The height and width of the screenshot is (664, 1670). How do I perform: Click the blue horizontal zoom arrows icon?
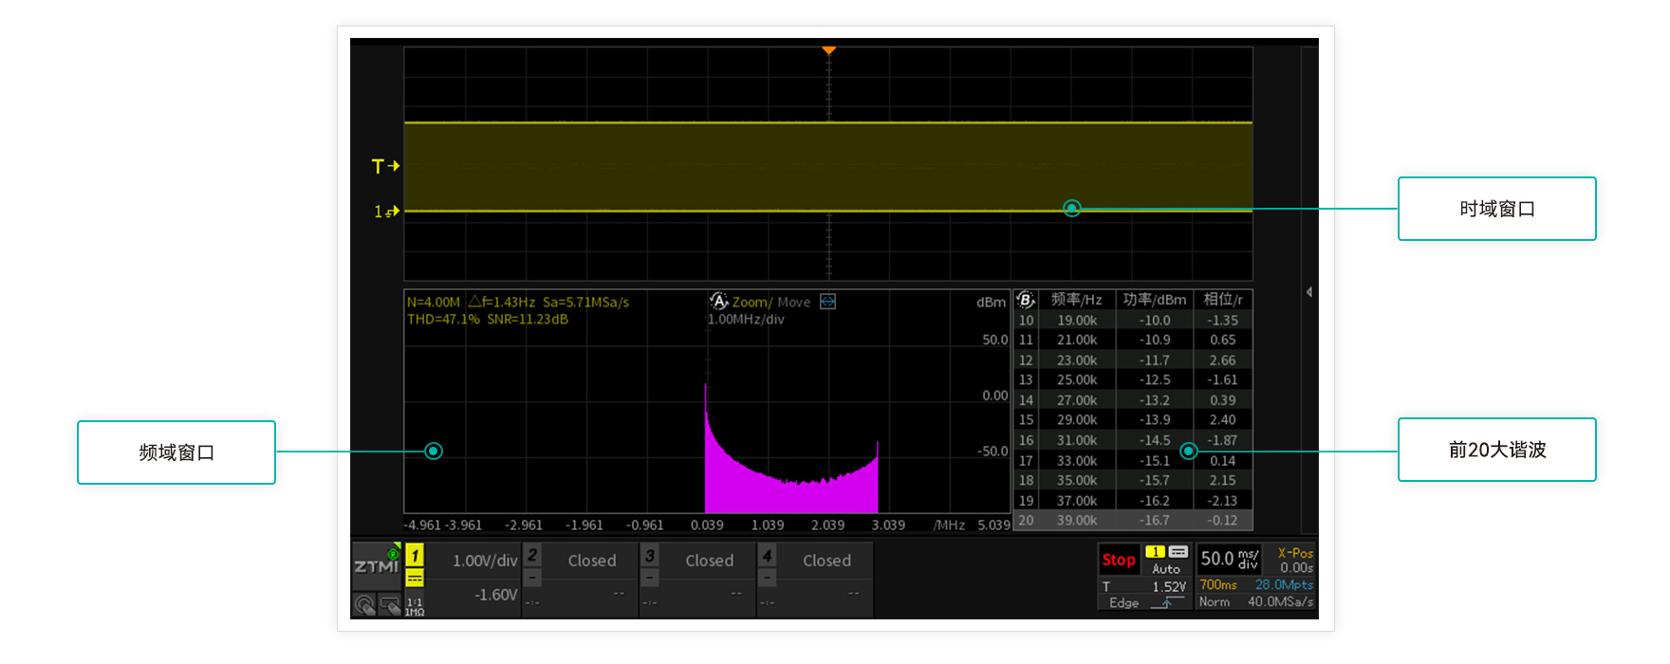827,302
